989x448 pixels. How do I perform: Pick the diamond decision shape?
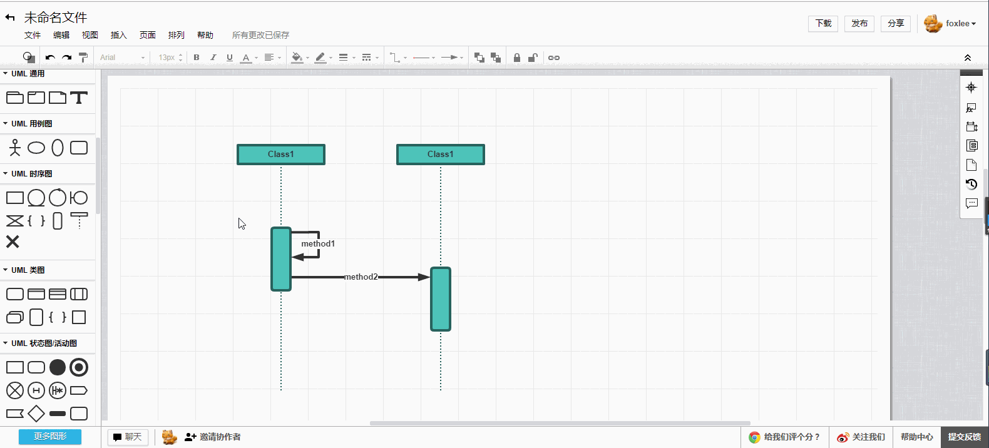36,414
